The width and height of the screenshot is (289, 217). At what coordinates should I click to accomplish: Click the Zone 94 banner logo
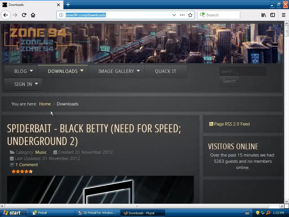point(38,40)
